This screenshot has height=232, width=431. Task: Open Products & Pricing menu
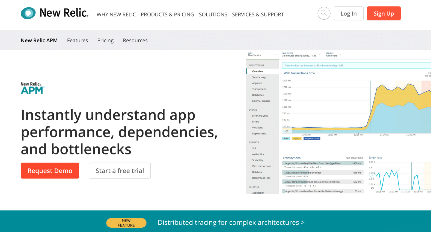point(167,14)
